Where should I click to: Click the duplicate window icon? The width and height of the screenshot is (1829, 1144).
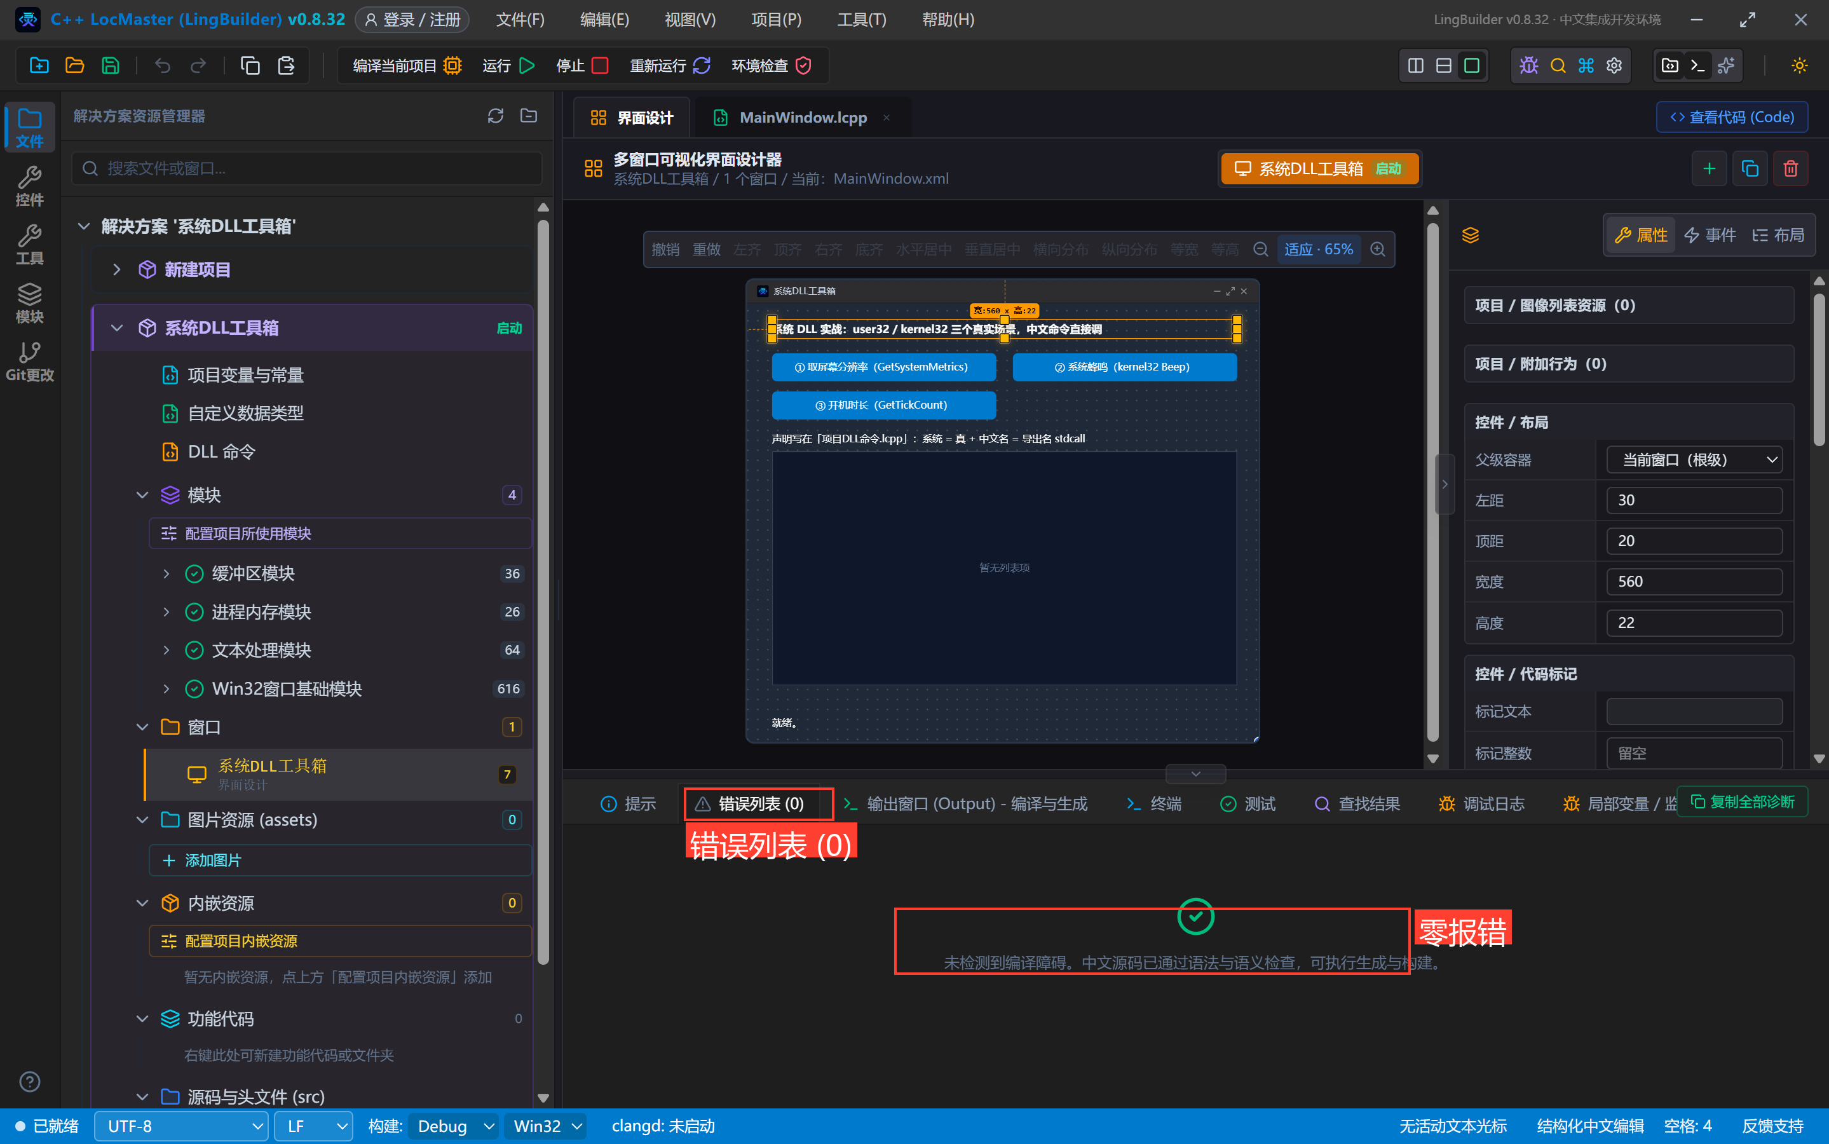pos(1750,168)
